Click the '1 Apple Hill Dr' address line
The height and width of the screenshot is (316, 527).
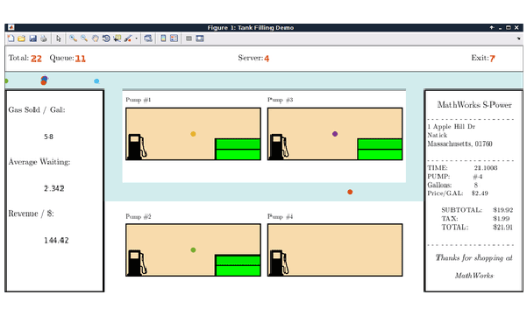tap(452, 126)
